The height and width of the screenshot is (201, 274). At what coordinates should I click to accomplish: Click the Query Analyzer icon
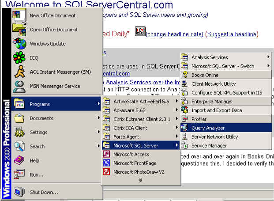pos(184,128)
